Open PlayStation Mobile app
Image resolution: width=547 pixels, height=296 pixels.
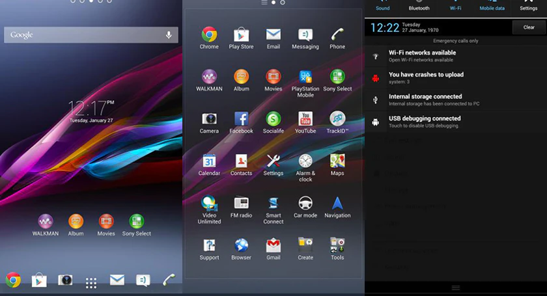click(x=305, y=83)
